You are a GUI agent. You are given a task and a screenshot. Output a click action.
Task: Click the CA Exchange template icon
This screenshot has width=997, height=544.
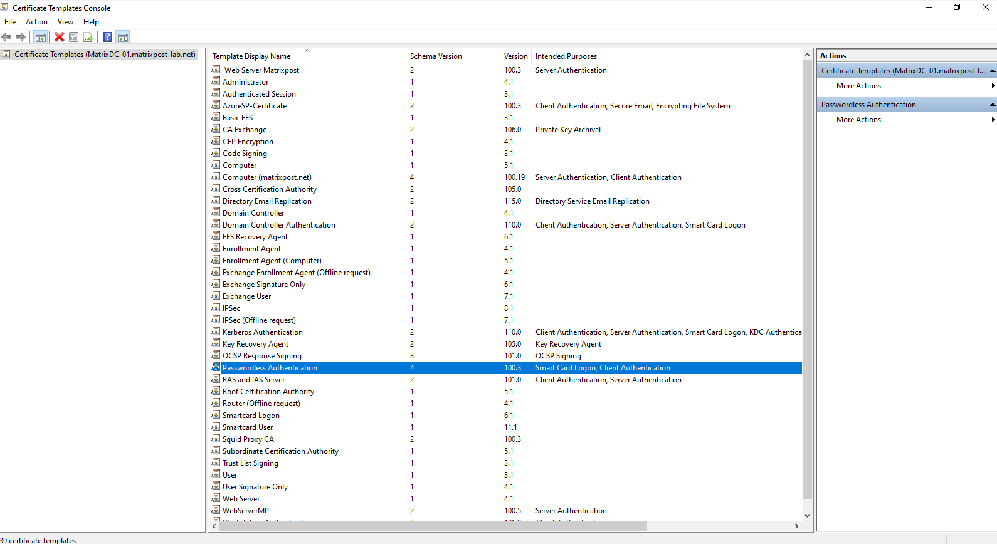coord(216,129)
